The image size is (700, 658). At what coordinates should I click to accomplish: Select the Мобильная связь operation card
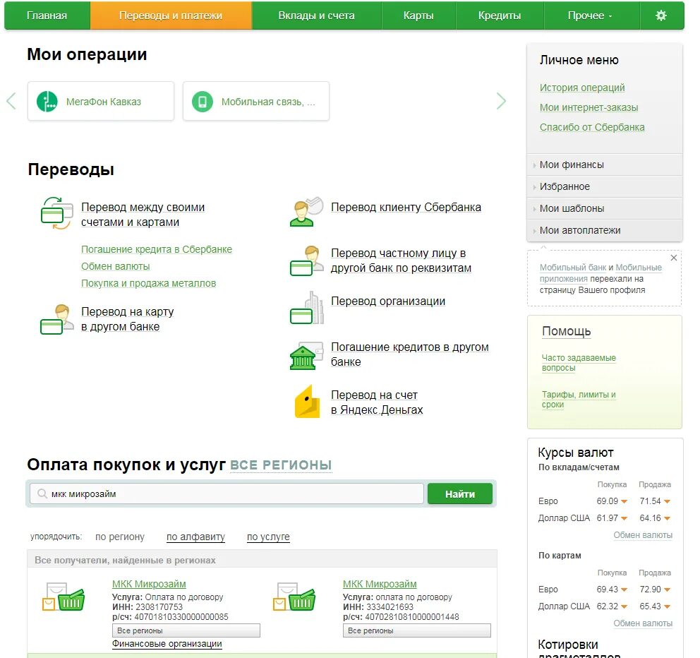click(x=256, y=102)
